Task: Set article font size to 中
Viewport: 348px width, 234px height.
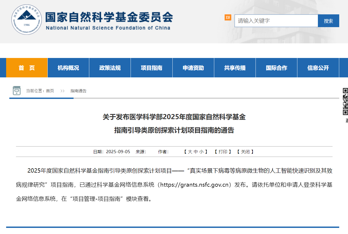Action: pos(196,152)
